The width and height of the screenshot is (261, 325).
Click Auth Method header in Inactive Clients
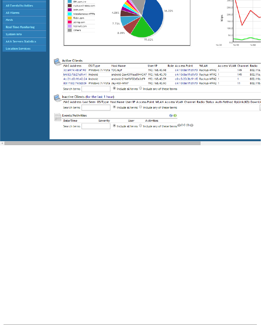pos(224,102)
